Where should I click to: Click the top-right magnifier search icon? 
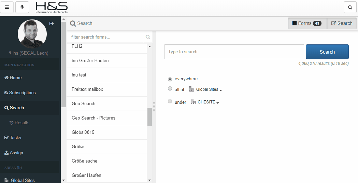pyautogui.click(x=350, y=7)
